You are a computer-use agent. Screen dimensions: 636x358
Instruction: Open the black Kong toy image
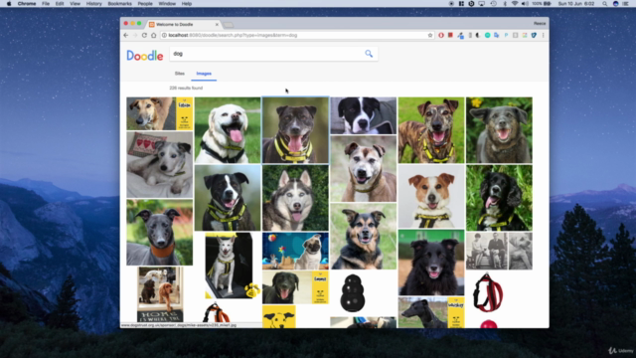coord(353,292)
